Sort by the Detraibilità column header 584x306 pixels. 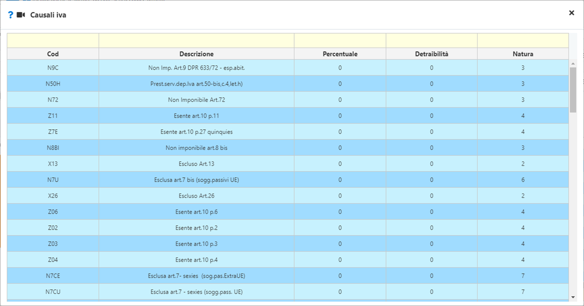click(x=431, y=54)
